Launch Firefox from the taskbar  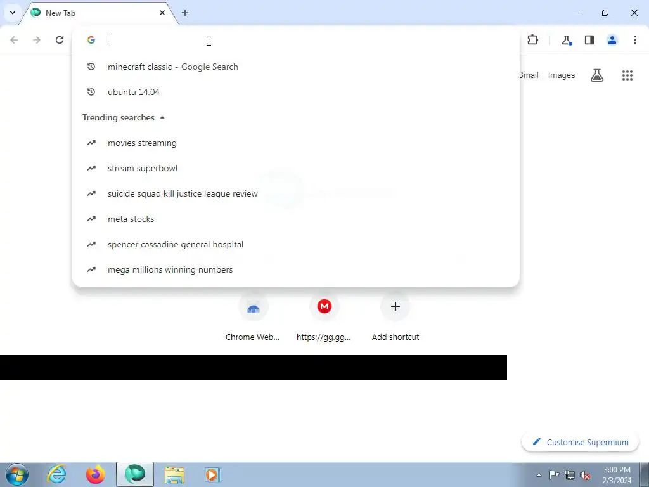pos(95,474)
